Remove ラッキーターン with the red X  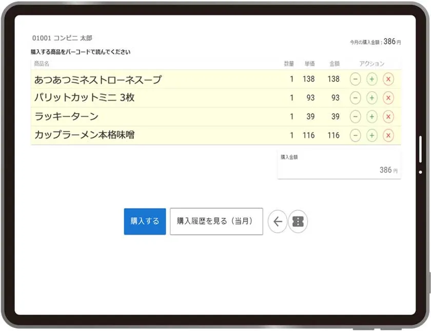(388, 116)
